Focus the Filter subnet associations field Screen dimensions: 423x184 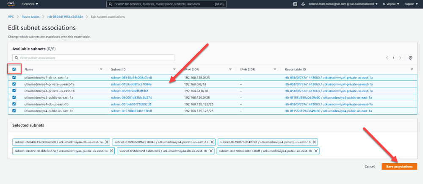pos(93,58)
